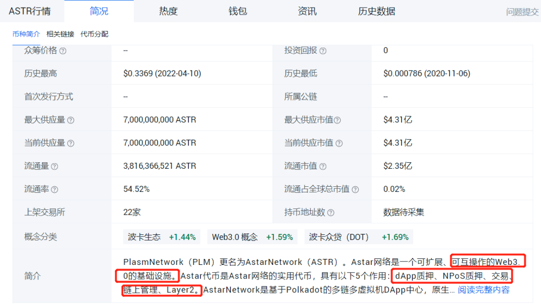Open the ASTR行情 tab

coord(30,11)
